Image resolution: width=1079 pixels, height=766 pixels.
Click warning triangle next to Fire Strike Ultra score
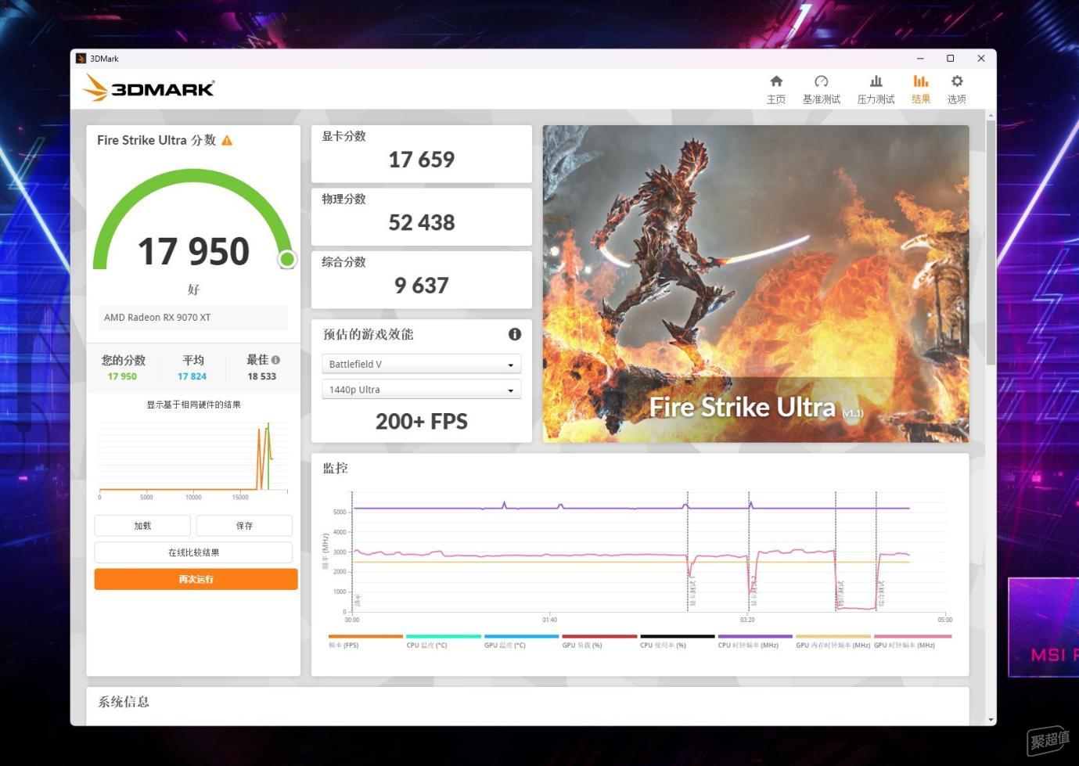(x=227, y=141)
